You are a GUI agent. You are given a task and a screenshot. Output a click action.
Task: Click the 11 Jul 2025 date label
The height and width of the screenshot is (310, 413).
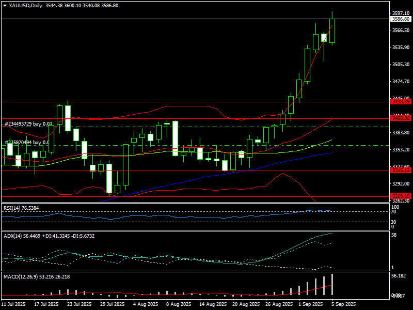(13, 304)
